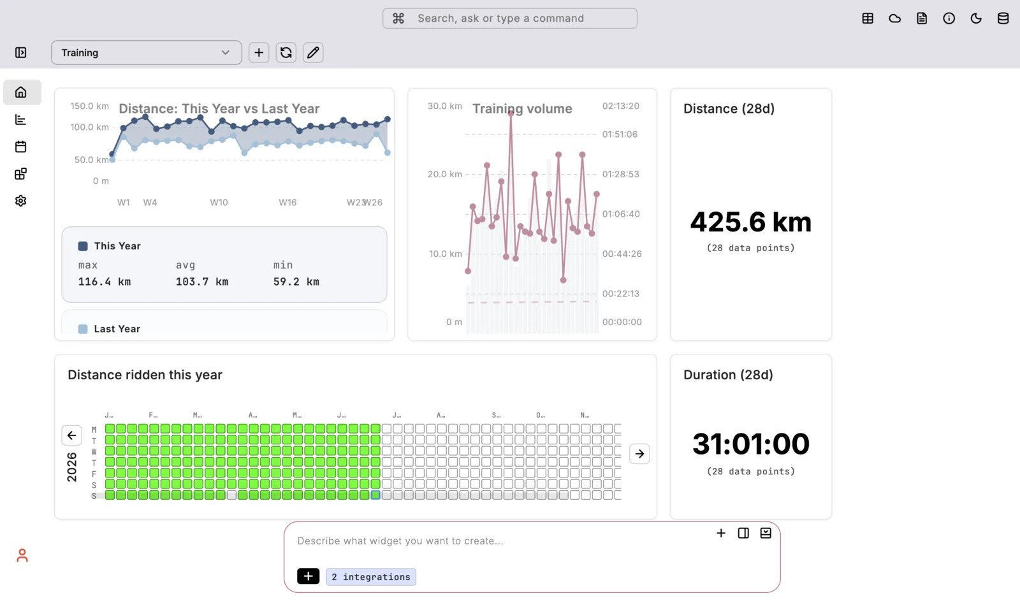
Task: Click the 103.7 km avg value
Action: (x=202, y=282)
